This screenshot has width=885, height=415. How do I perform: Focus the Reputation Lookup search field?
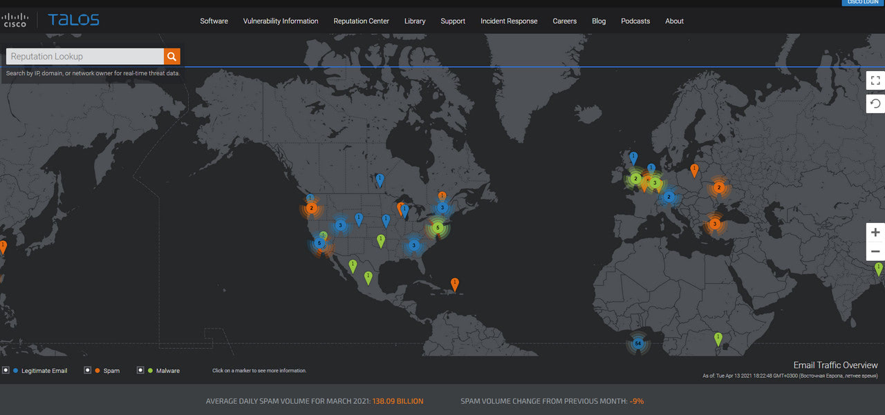(85, 57)
